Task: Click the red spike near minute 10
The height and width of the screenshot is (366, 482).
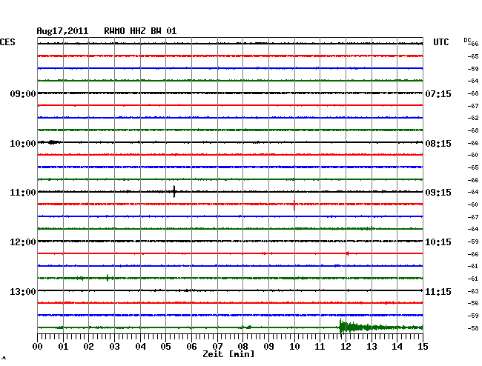Action: point(294,204)
